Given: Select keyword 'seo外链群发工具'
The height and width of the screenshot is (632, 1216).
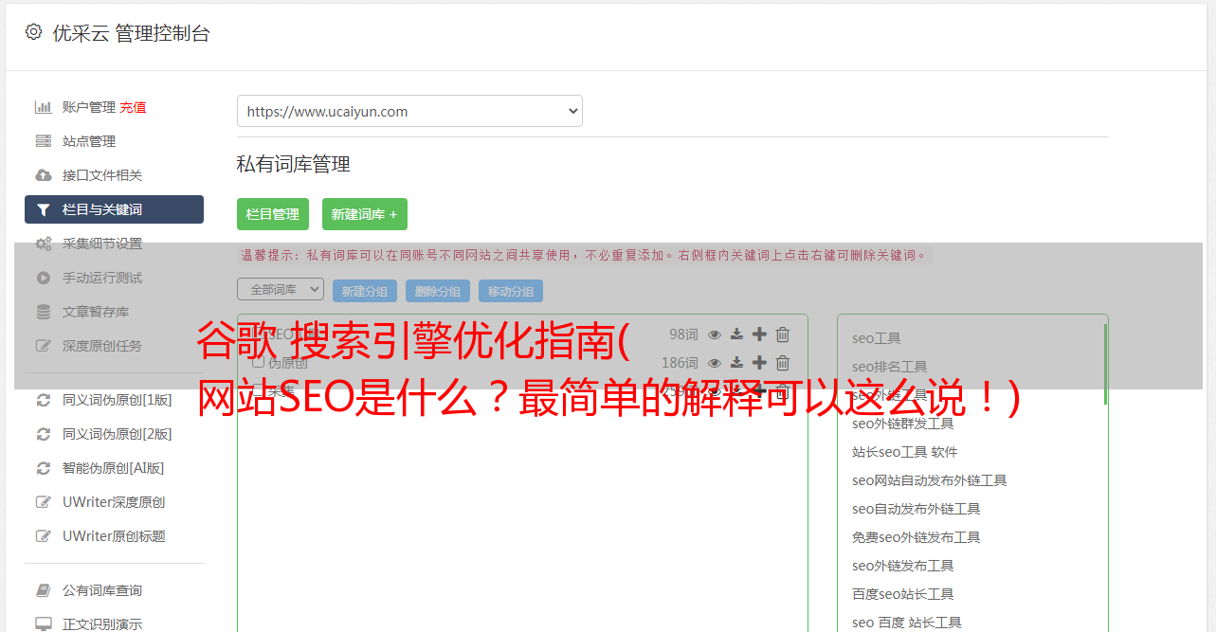Looking at the screenshot, I should coord(903,424).
